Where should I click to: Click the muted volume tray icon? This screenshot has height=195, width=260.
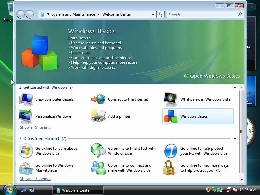pyautogui.click(x=235, y=190)
